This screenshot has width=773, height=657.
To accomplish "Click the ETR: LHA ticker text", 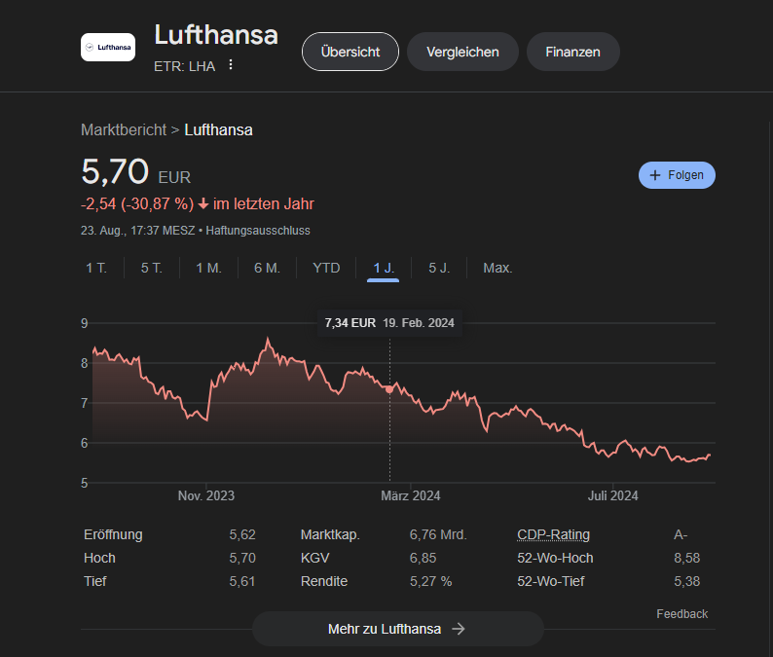I will (184, 66).
